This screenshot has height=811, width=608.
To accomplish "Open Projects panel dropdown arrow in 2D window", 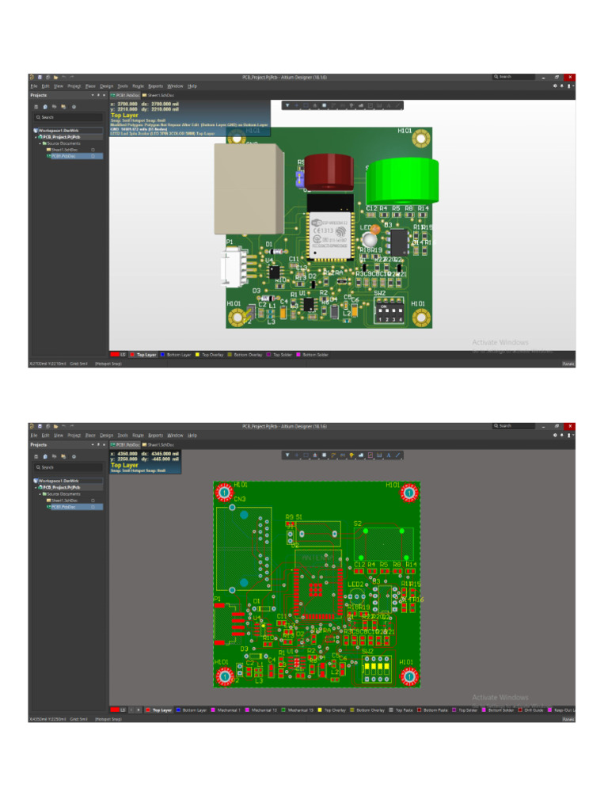I will [93, 445].
